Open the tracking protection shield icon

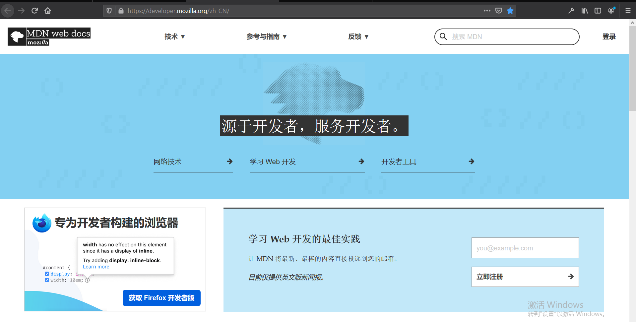pyautogui.click(x=109, y=11)
